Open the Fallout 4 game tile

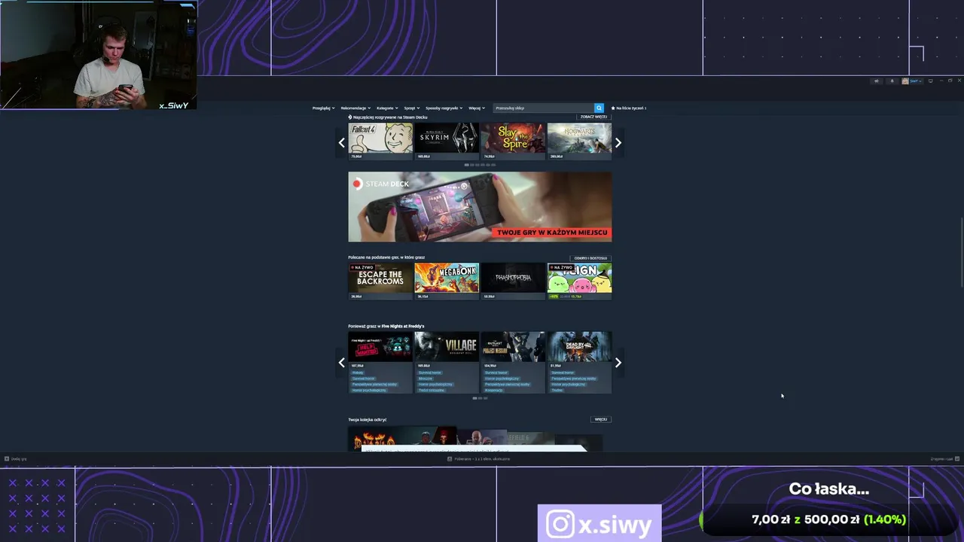[380, 141]
